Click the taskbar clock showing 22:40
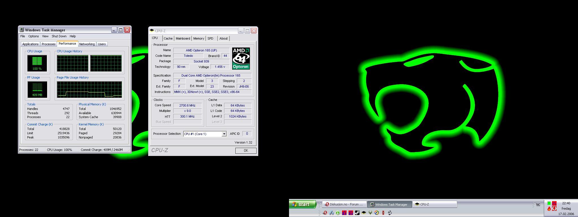The image size is (578, 217). pyautogui.click(x=566, y=203)
